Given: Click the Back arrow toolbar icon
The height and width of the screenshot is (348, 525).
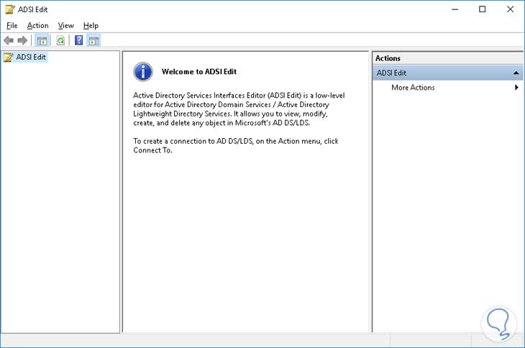Looking at the screenshot, I should [x=9, y=41].
